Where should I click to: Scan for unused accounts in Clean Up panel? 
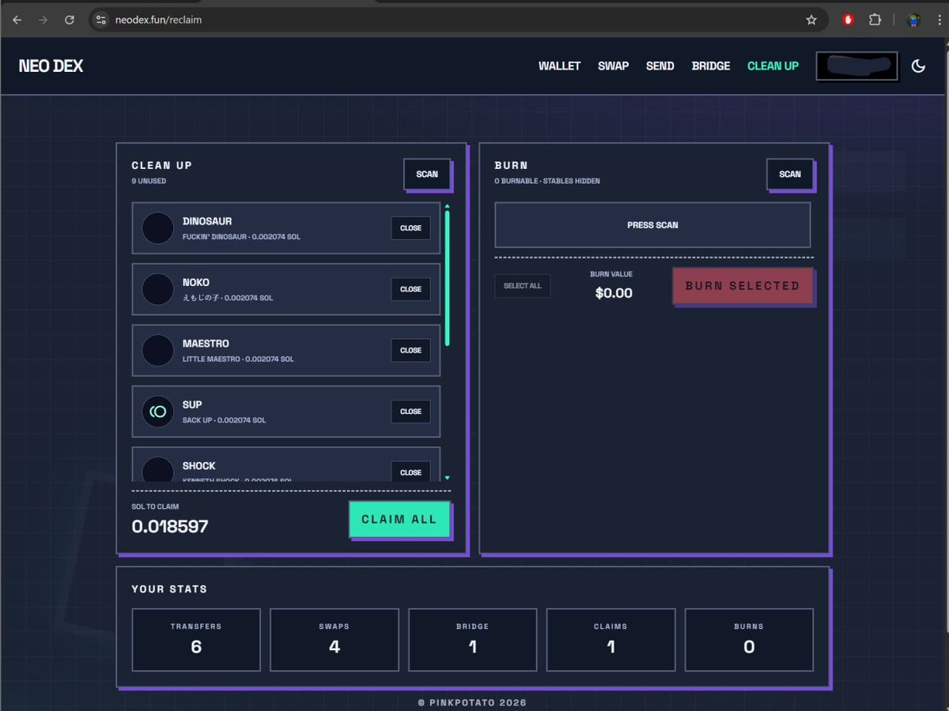pyautogui.click(x=427, y=174)
